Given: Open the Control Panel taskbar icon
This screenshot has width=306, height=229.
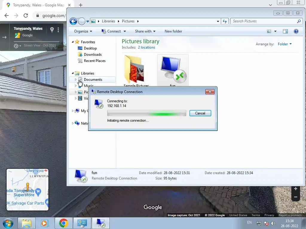Looking at the screenshot, I should [82, 223].
